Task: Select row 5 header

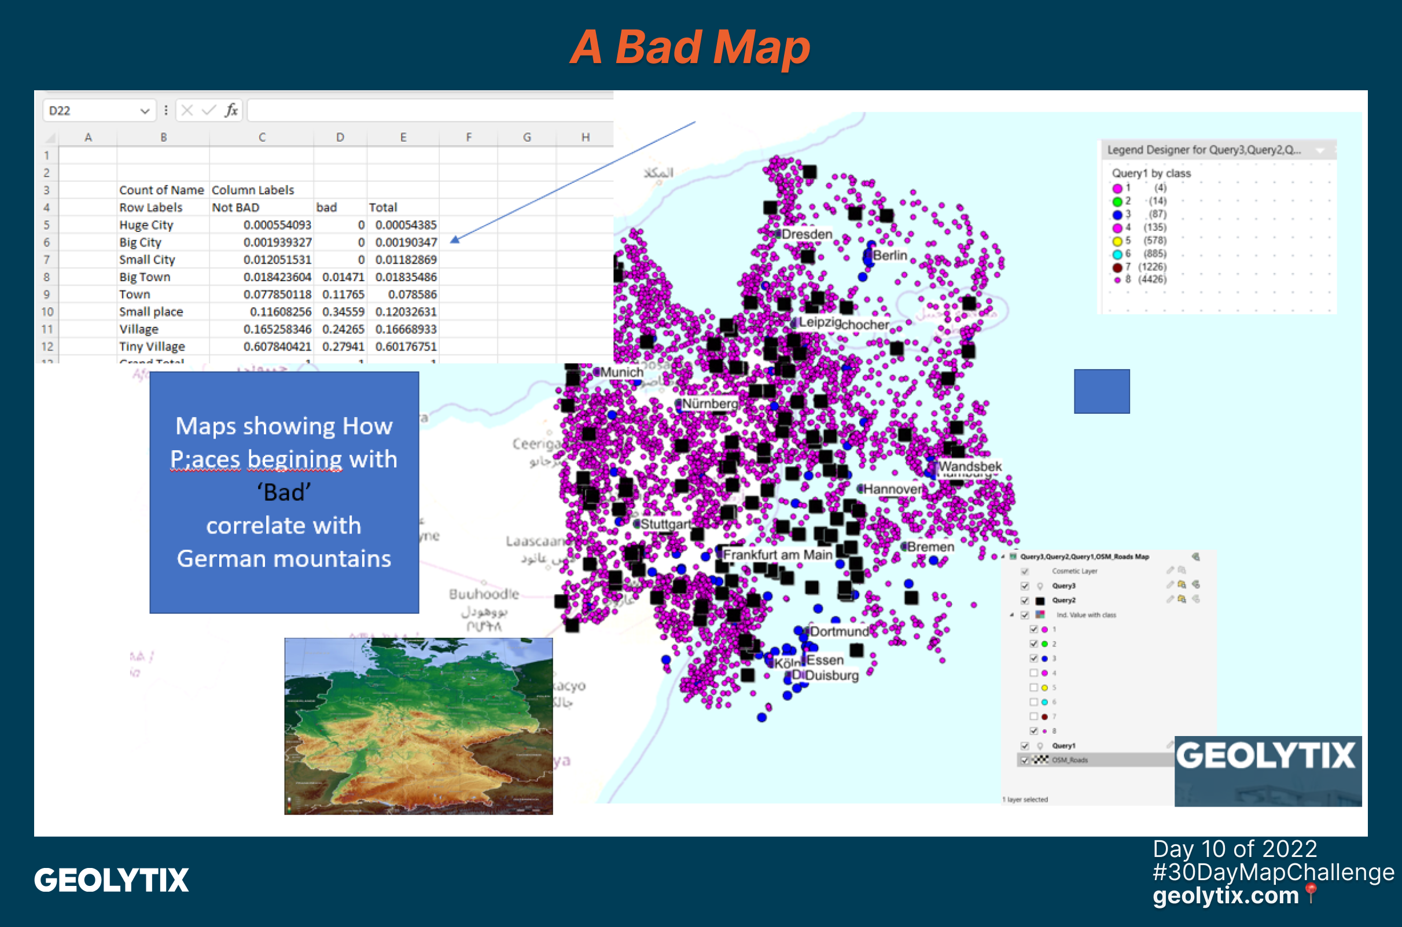Action: pos(47,225)
